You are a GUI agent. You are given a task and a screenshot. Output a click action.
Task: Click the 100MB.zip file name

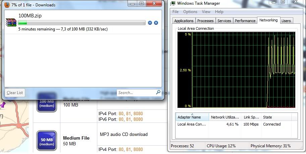[x=30, y=16]
